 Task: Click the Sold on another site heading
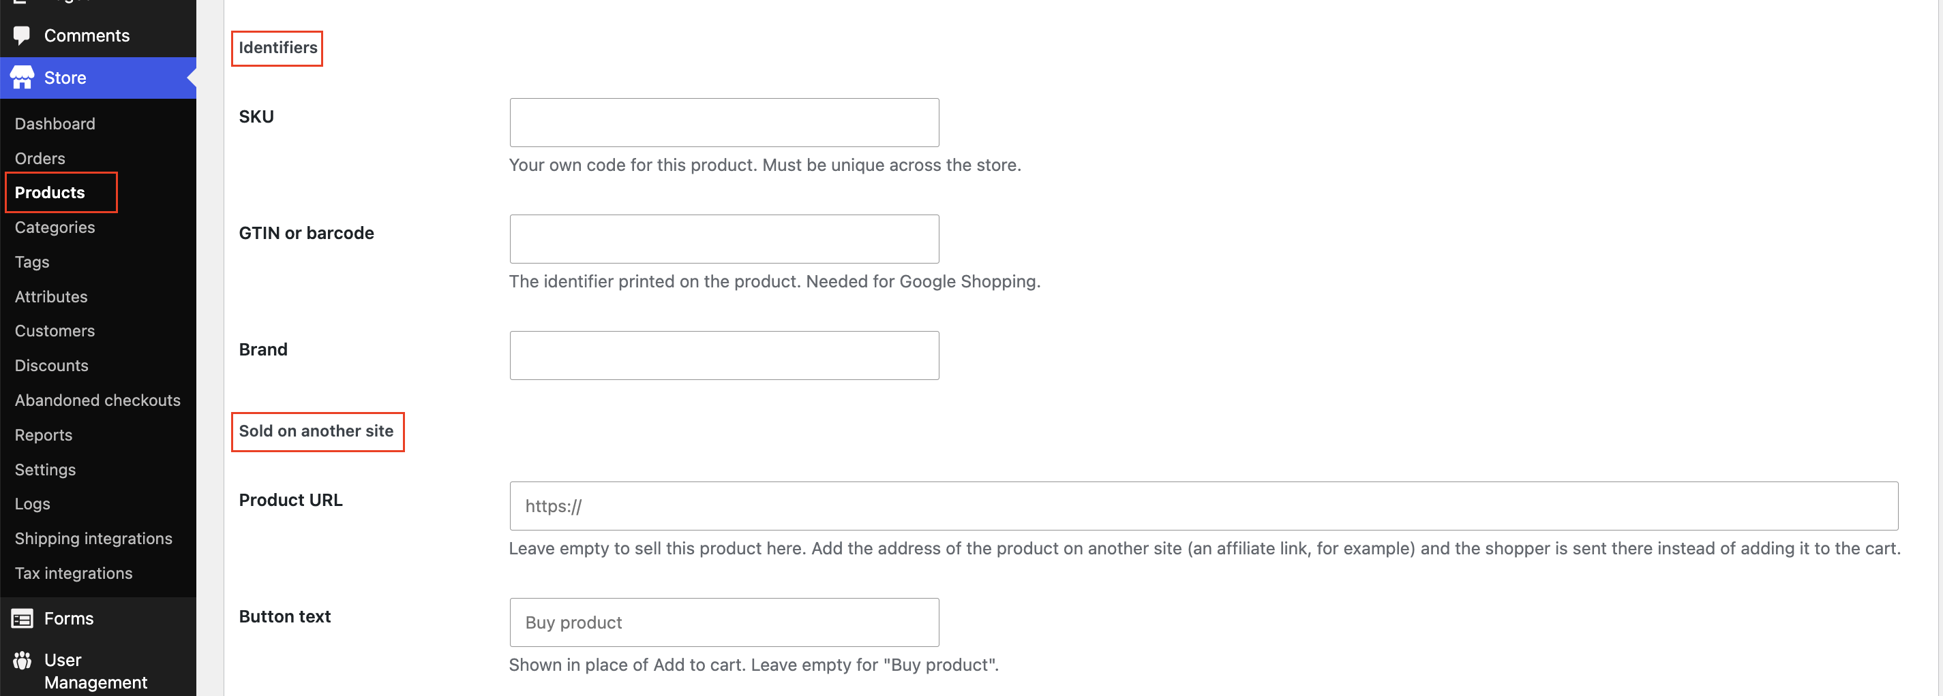[x=316, y=431]
